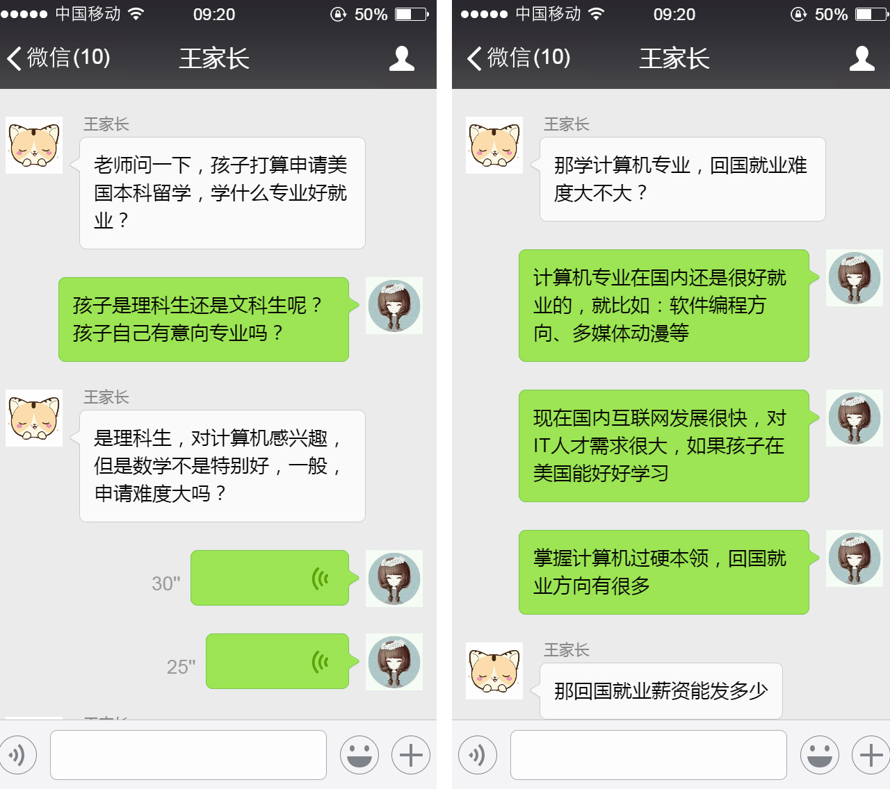Tap 王家长's cat avatar beside first left message

[x=34, y=145]
